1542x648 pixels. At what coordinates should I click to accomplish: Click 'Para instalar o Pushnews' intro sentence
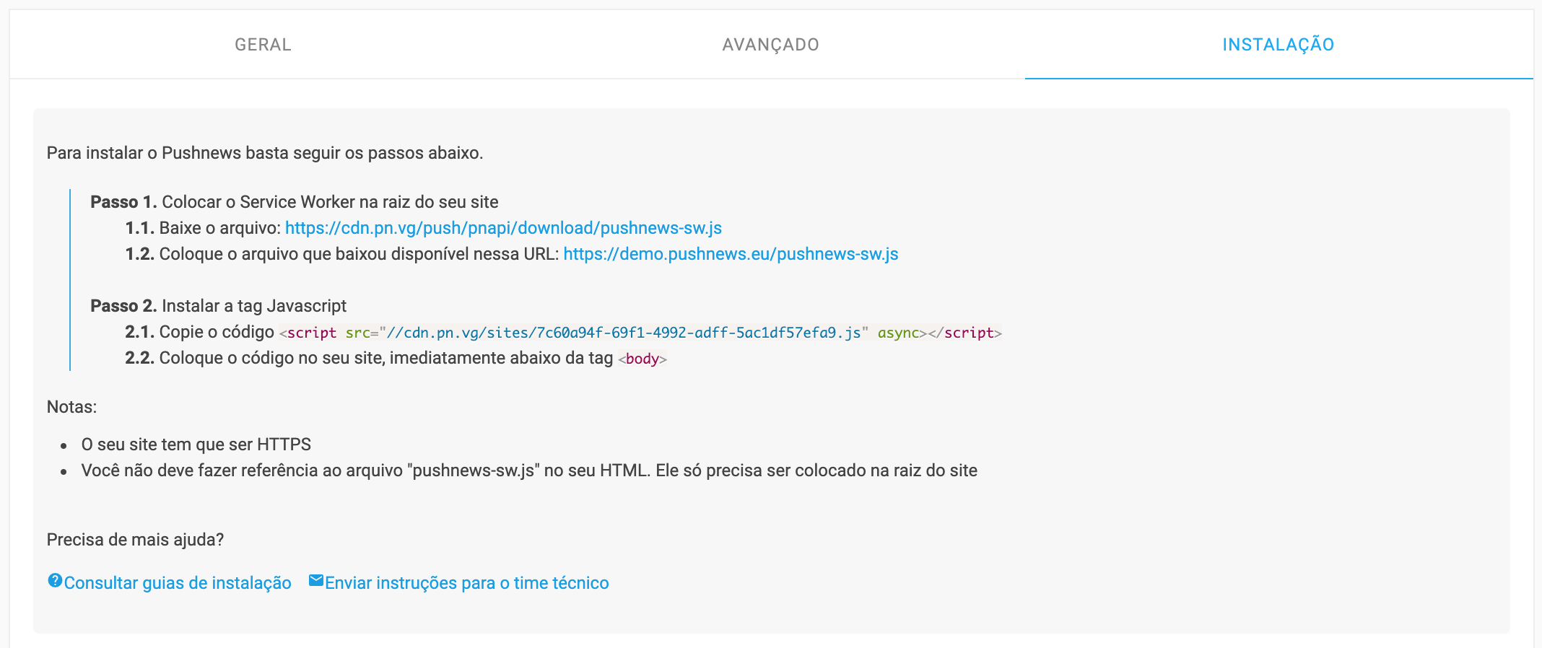[265, 153]
